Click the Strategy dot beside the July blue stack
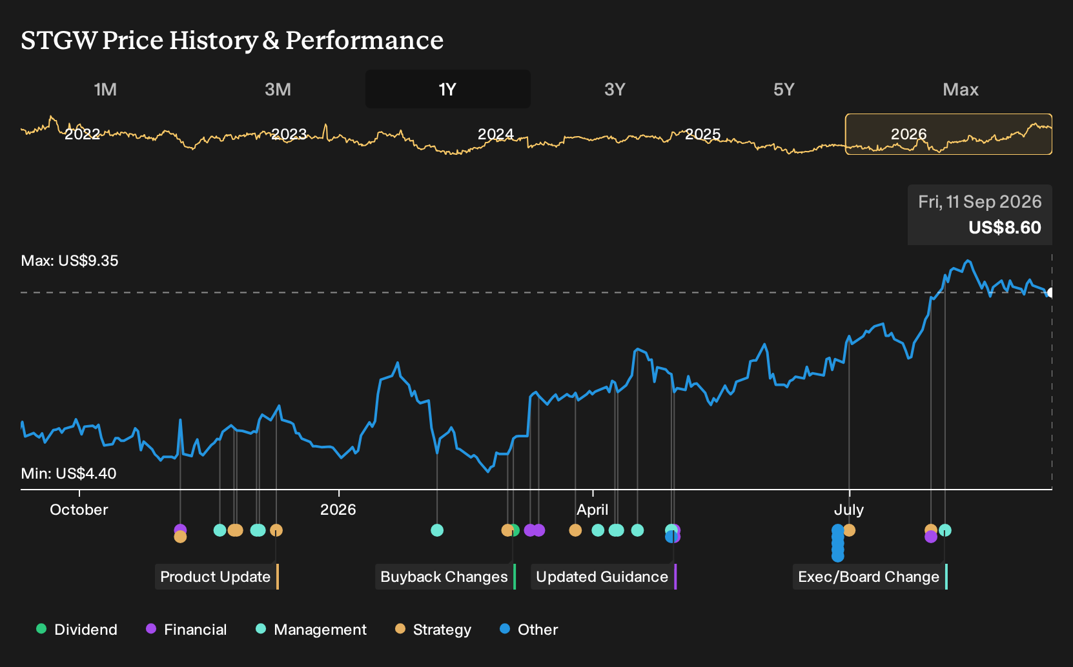1073x667 pixels. click(849, 530)
